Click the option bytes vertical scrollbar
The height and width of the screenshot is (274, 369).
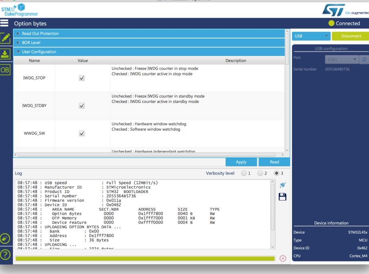(x=287, y=49)
